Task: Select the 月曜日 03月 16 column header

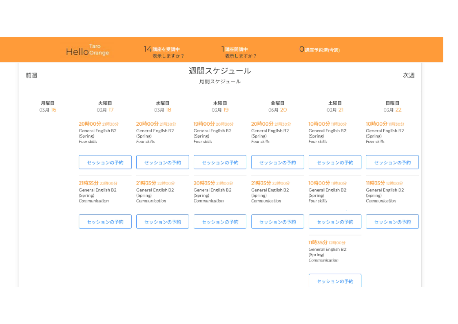Action: (x=48, y=107)
